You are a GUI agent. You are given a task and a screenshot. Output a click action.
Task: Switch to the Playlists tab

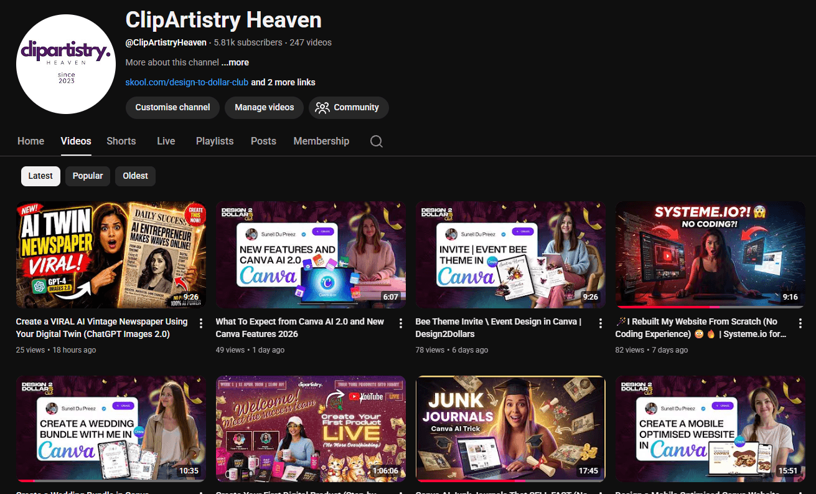coord(215,141)
